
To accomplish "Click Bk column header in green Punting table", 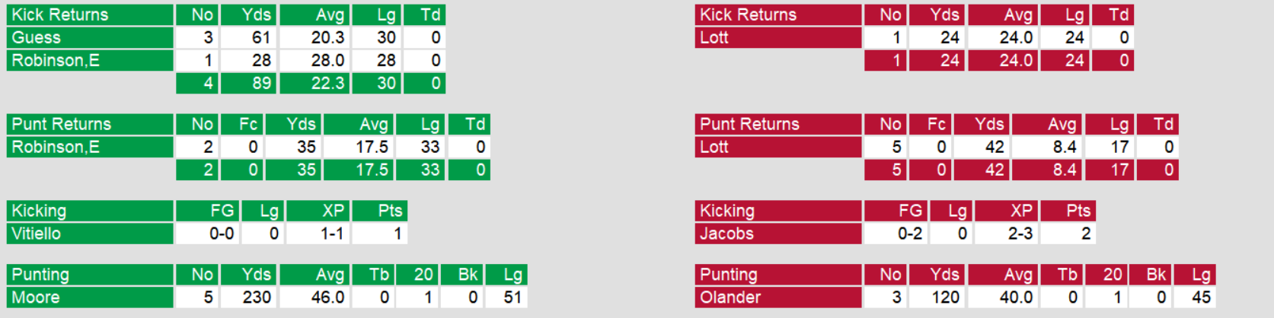I will (x=461, y=275).
